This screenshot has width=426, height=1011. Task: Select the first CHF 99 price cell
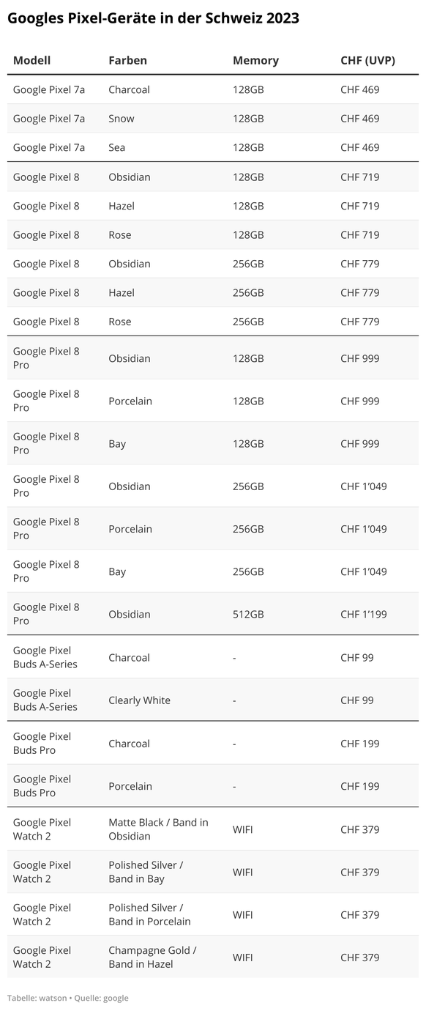tap(357, 657)
